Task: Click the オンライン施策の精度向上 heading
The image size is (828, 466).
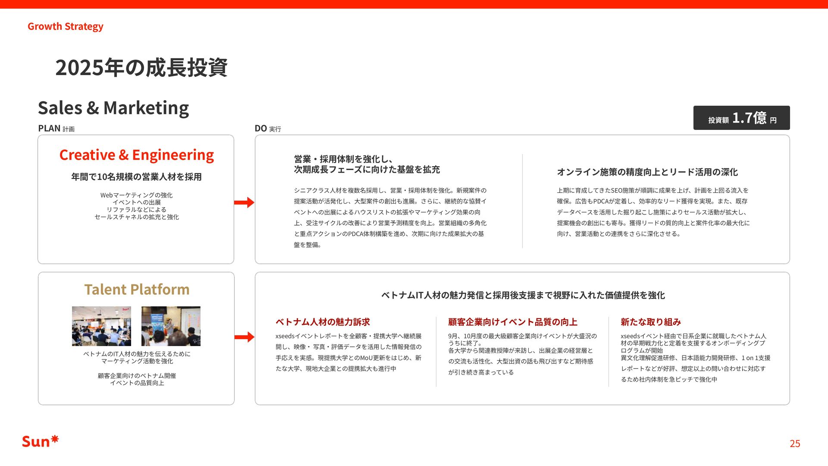Action: point(647,172)
